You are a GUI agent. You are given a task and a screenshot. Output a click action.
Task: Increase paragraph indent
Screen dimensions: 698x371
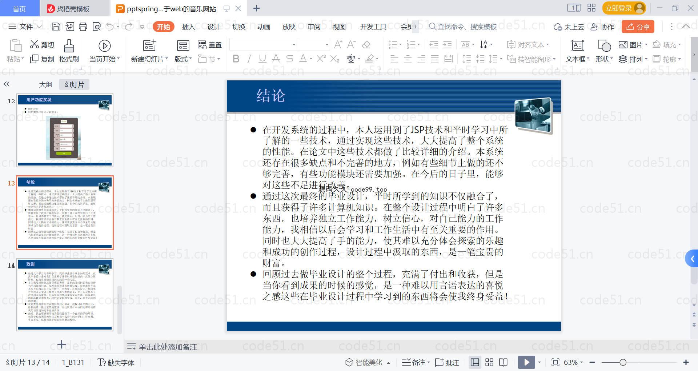[x=447, y=45]
